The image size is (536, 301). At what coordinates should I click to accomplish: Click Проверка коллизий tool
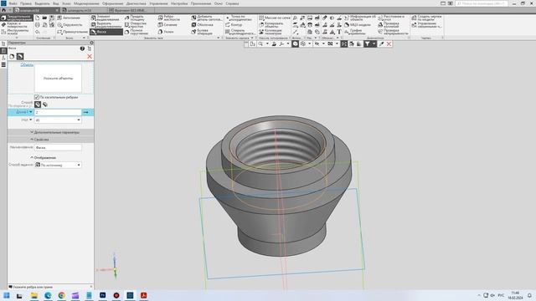coord(389,25)
